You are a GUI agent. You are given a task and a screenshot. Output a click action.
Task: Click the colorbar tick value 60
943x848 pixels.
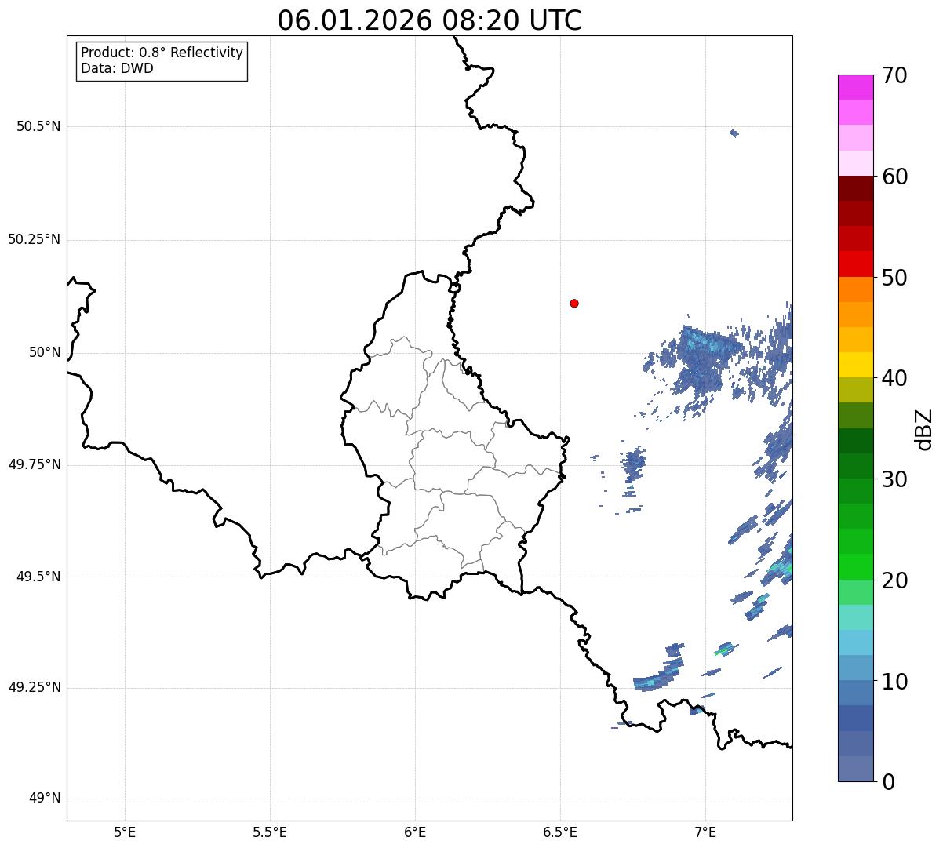click(x=894, y=177)
